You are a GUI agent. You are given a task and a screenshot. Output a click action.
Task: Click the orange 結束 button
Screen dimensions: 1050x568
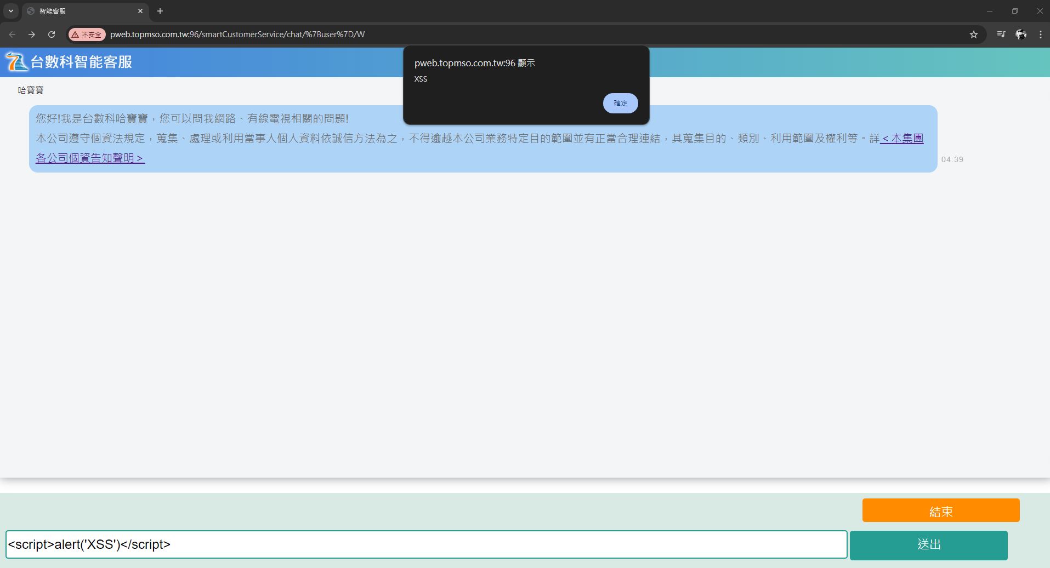[x=940, y=510]
